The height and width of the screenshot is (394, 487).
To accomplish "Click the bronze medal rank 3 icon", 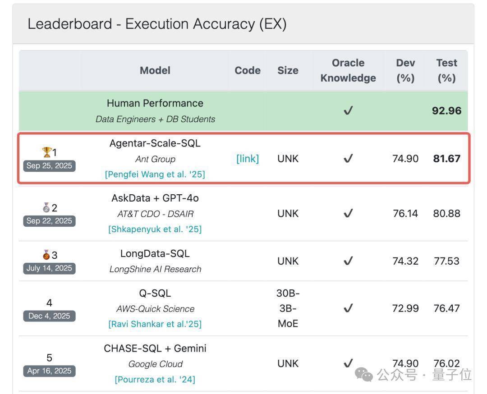I will [46, 255].
